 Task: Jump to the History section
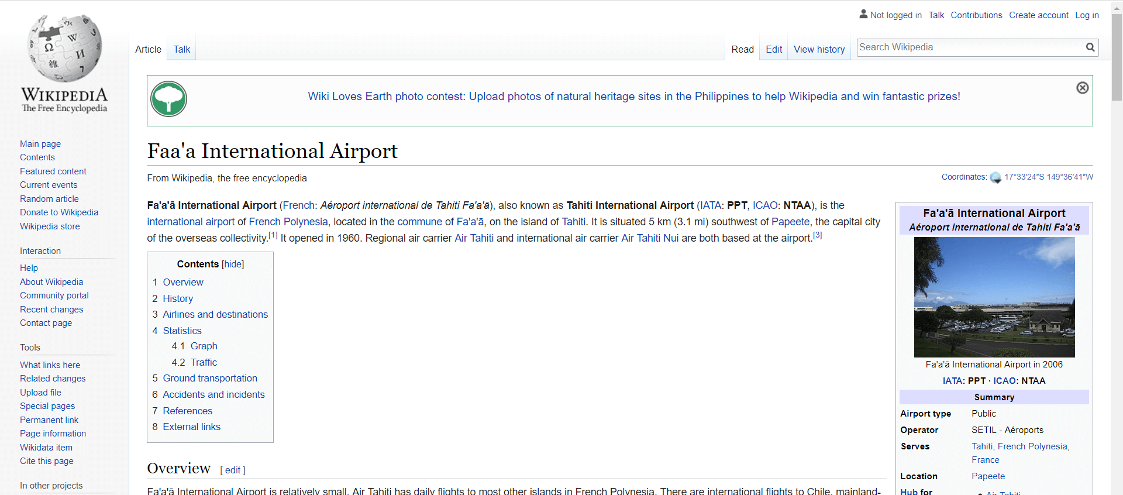[178, 298]
